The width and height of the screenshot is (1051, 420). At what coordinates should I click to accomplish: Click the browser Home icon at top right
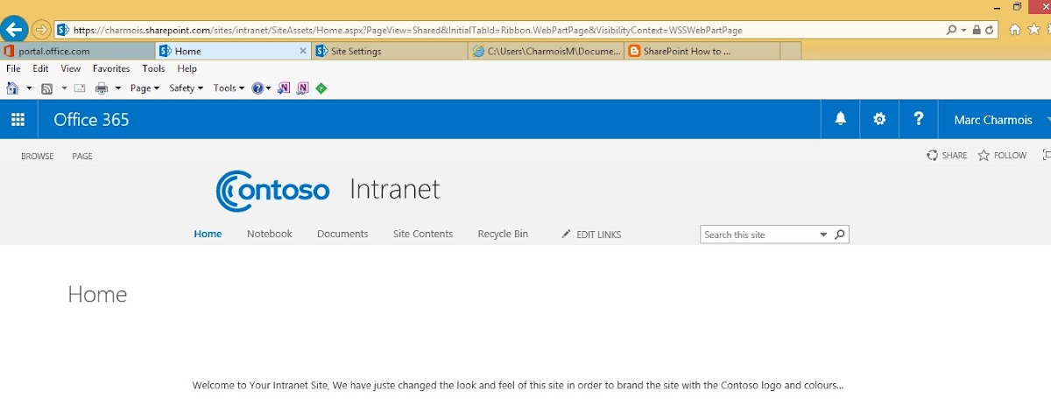[1014, 29]
